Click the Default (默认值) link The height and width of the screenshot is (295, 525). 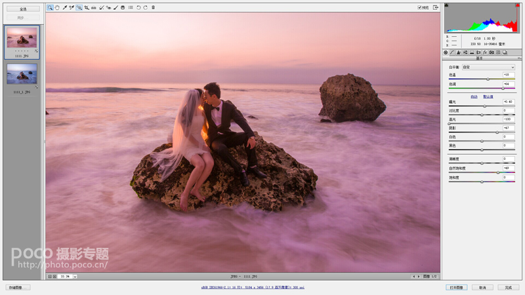pyautogui.click(x=488, y=96)
